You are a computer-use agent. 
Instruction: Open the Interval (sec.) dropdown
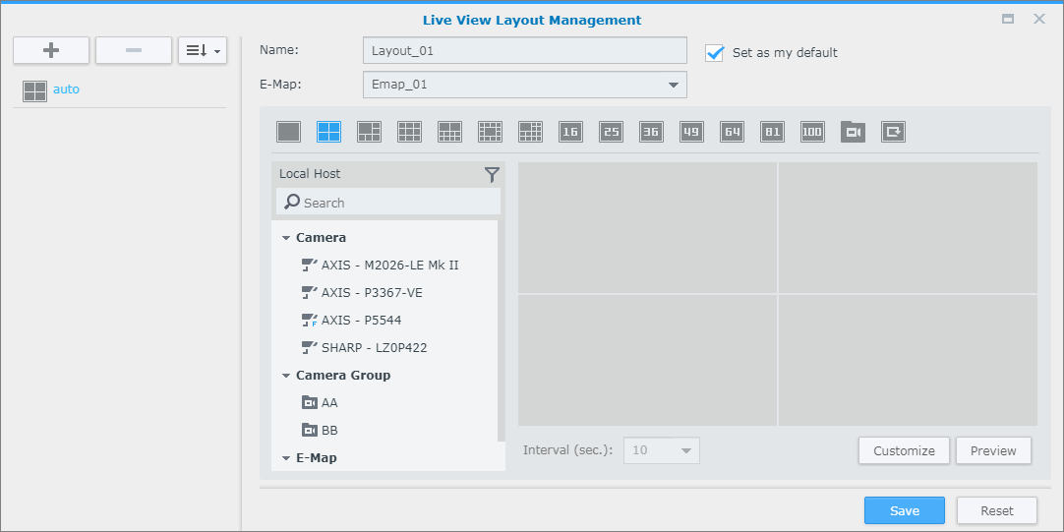[662, 450]
